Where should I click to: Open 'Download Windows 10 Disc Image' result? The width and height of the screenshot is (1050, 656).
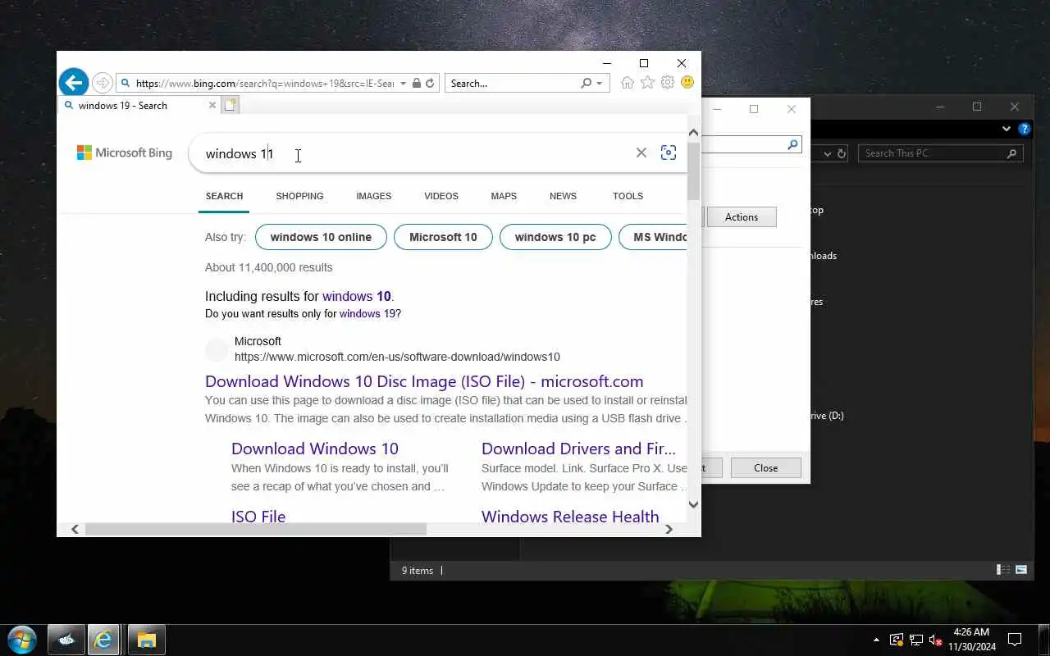pos(424,381)
